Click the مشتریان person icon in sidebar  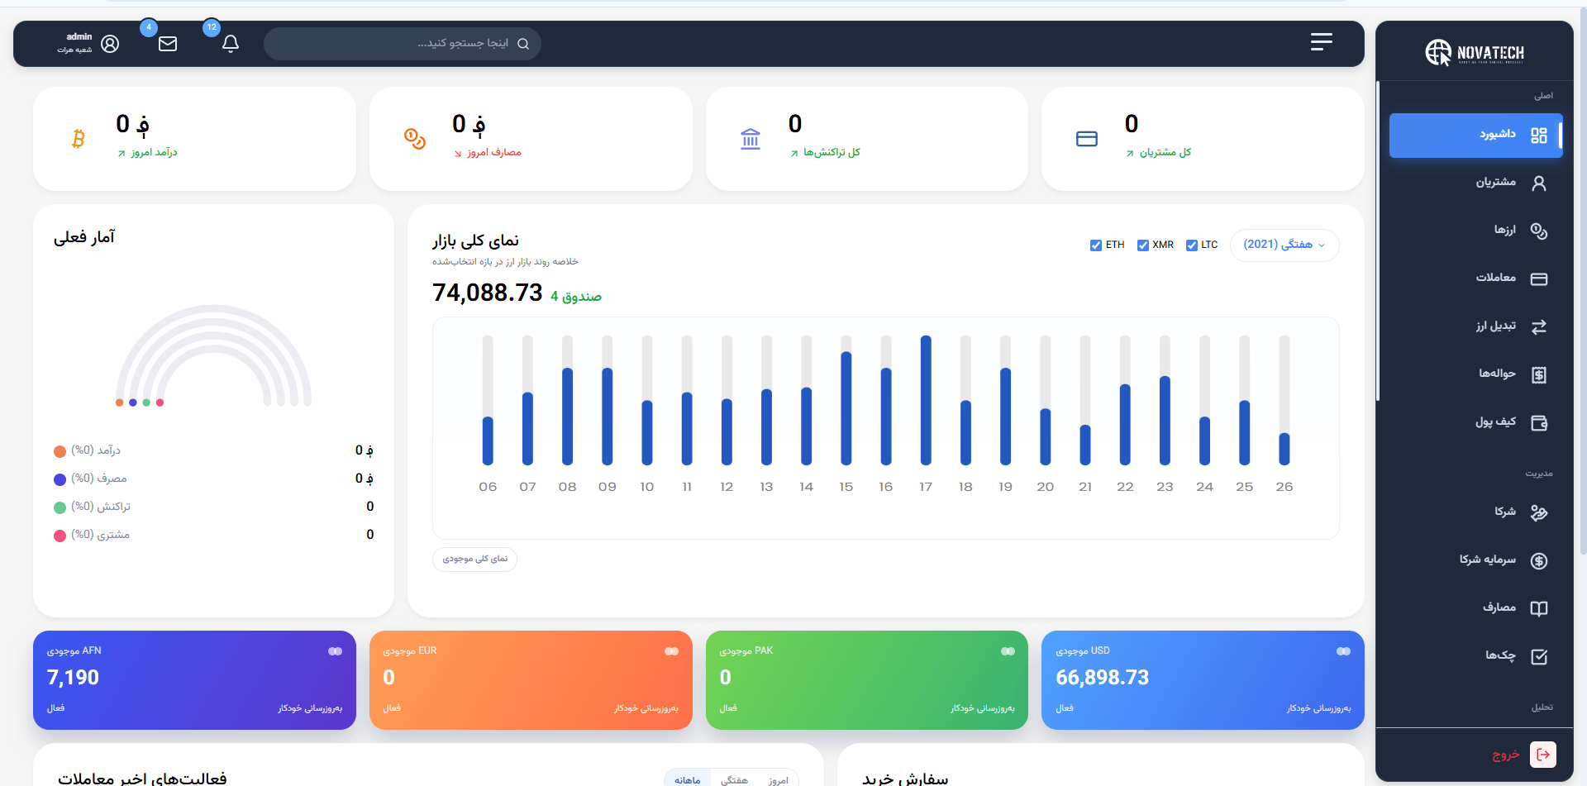(1539, 183)
